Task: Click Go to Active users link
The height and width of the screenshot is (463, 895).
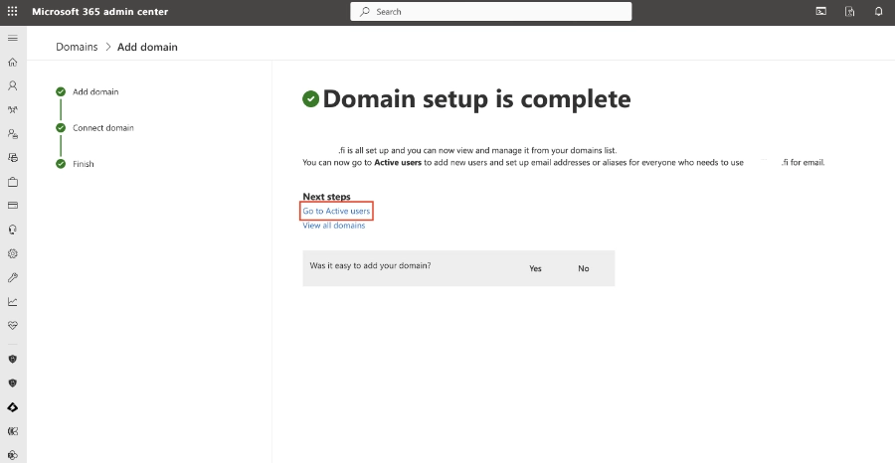Action: 336,211
